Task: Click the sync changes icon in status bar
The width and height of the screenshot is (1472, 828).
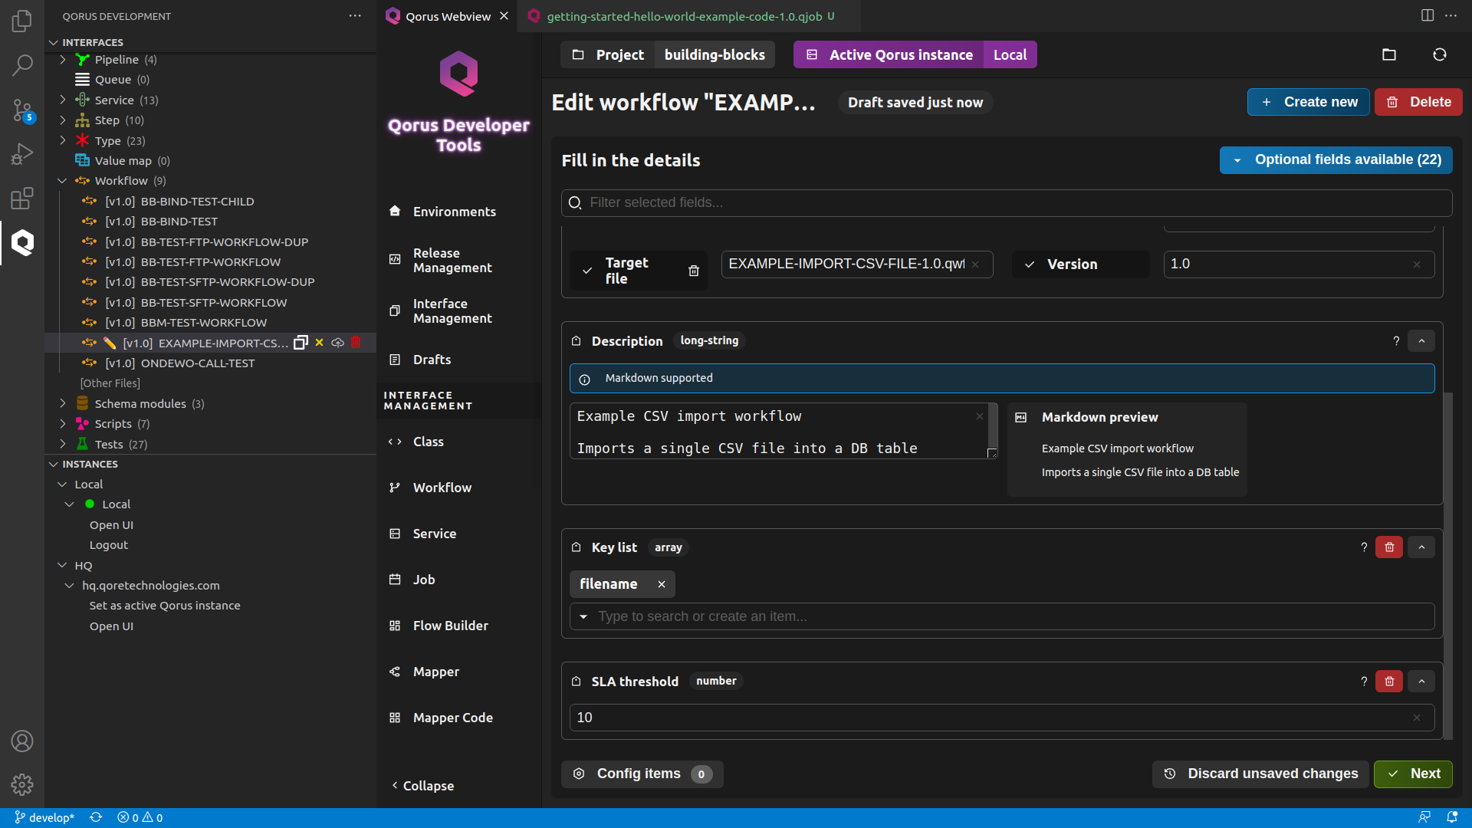Action: (x=96, y=817)
